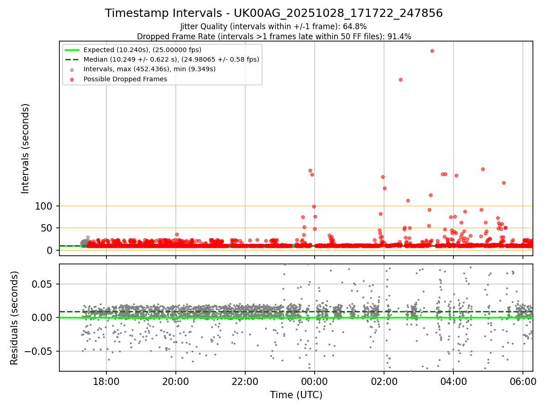The image size is (548, 411).
Task: Click the second-highest red outlier near 02:30
Action: point(400,79)
